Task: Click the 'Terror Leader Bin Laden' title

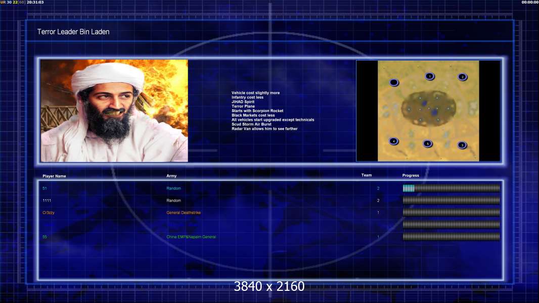Action: tap(73, 32)
